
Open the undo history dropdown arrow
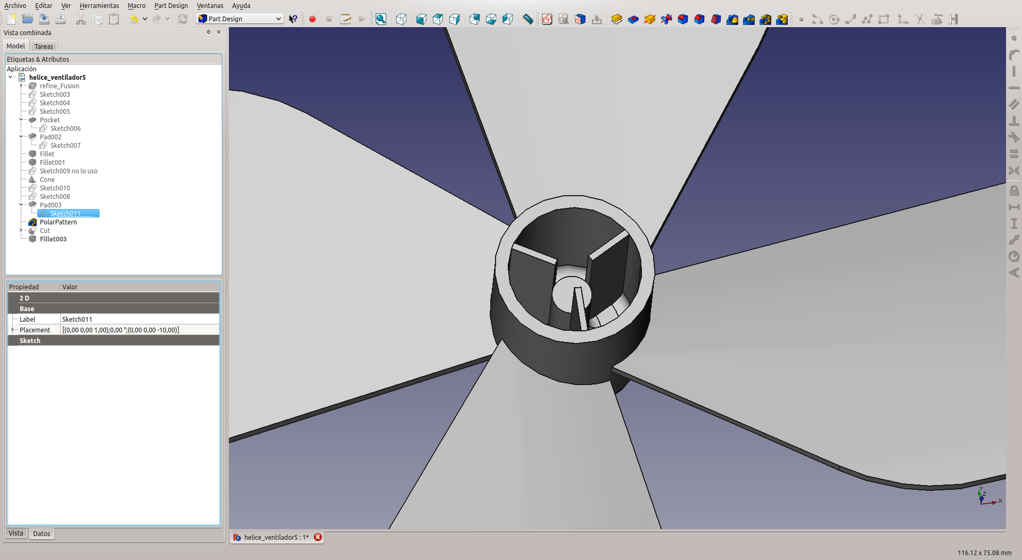tap(145, 19)
